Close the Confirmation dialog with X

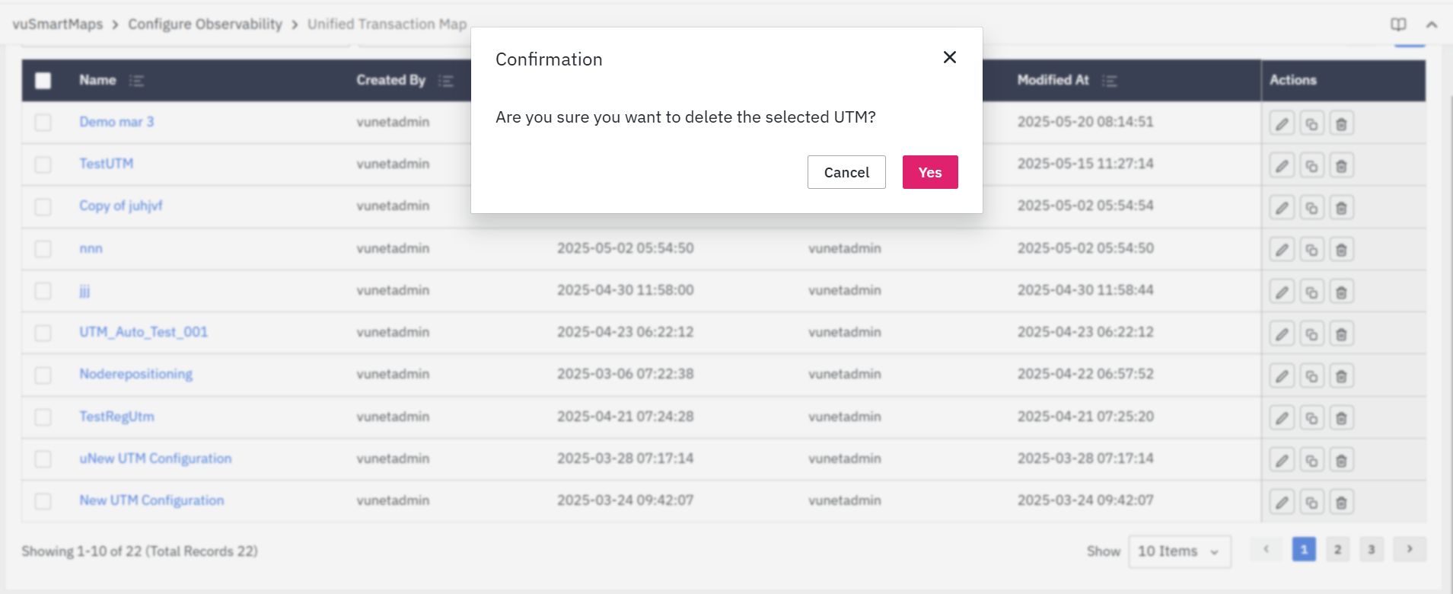point(949,57)
